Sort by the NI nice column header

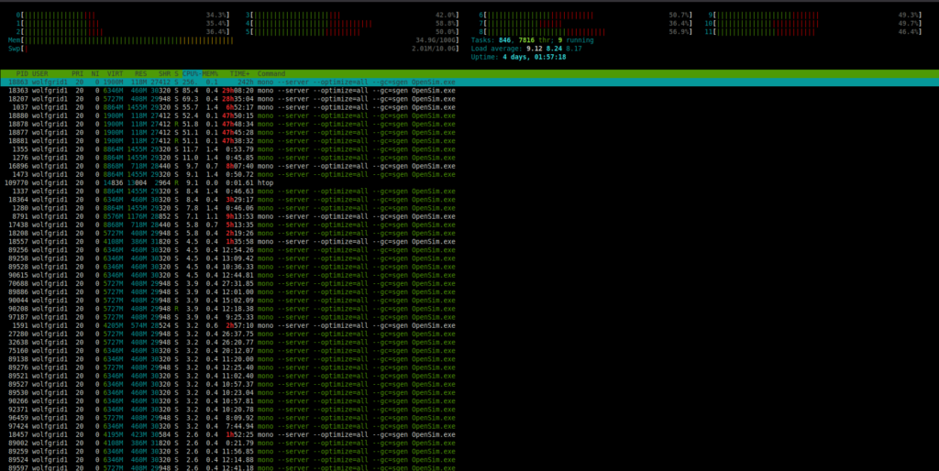pos(95,73)
